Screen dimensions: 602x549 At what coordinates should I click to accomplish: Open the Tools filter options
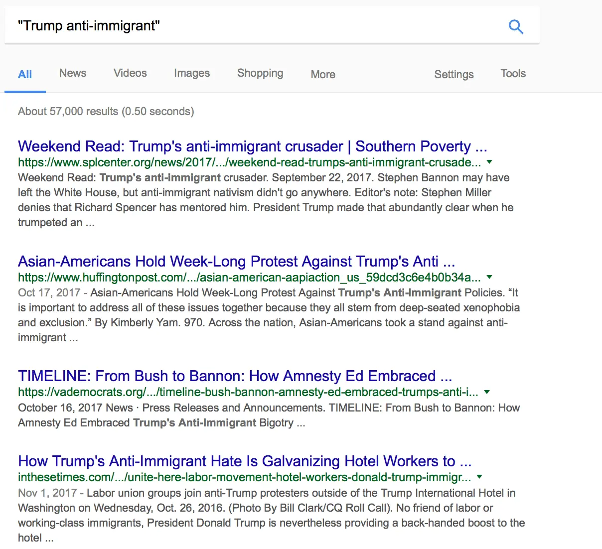513,73
